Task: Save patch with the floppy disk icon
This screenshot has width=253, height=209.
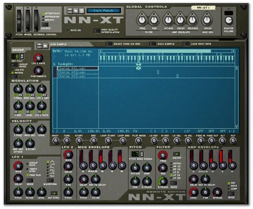Action: pyautogui.click(x=82, y=11)
